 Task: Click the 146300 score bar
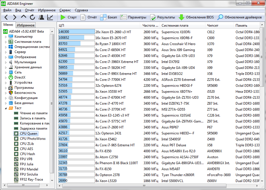coord(77,32)
